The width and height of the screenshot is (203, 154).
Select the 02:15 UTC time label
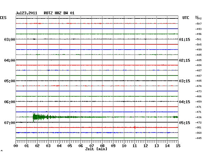(185, 60)
